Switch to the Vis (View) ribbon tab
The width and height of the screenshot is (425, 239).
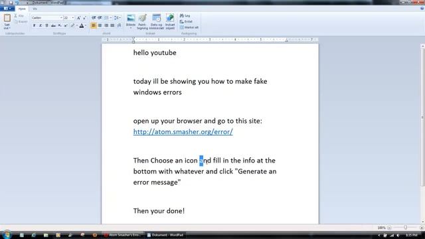pos(35,9)
